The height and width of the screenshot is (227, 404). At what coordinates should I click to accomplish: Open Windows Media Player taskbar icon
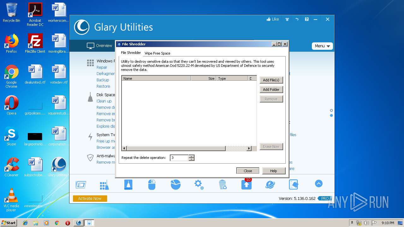[46, 223]
